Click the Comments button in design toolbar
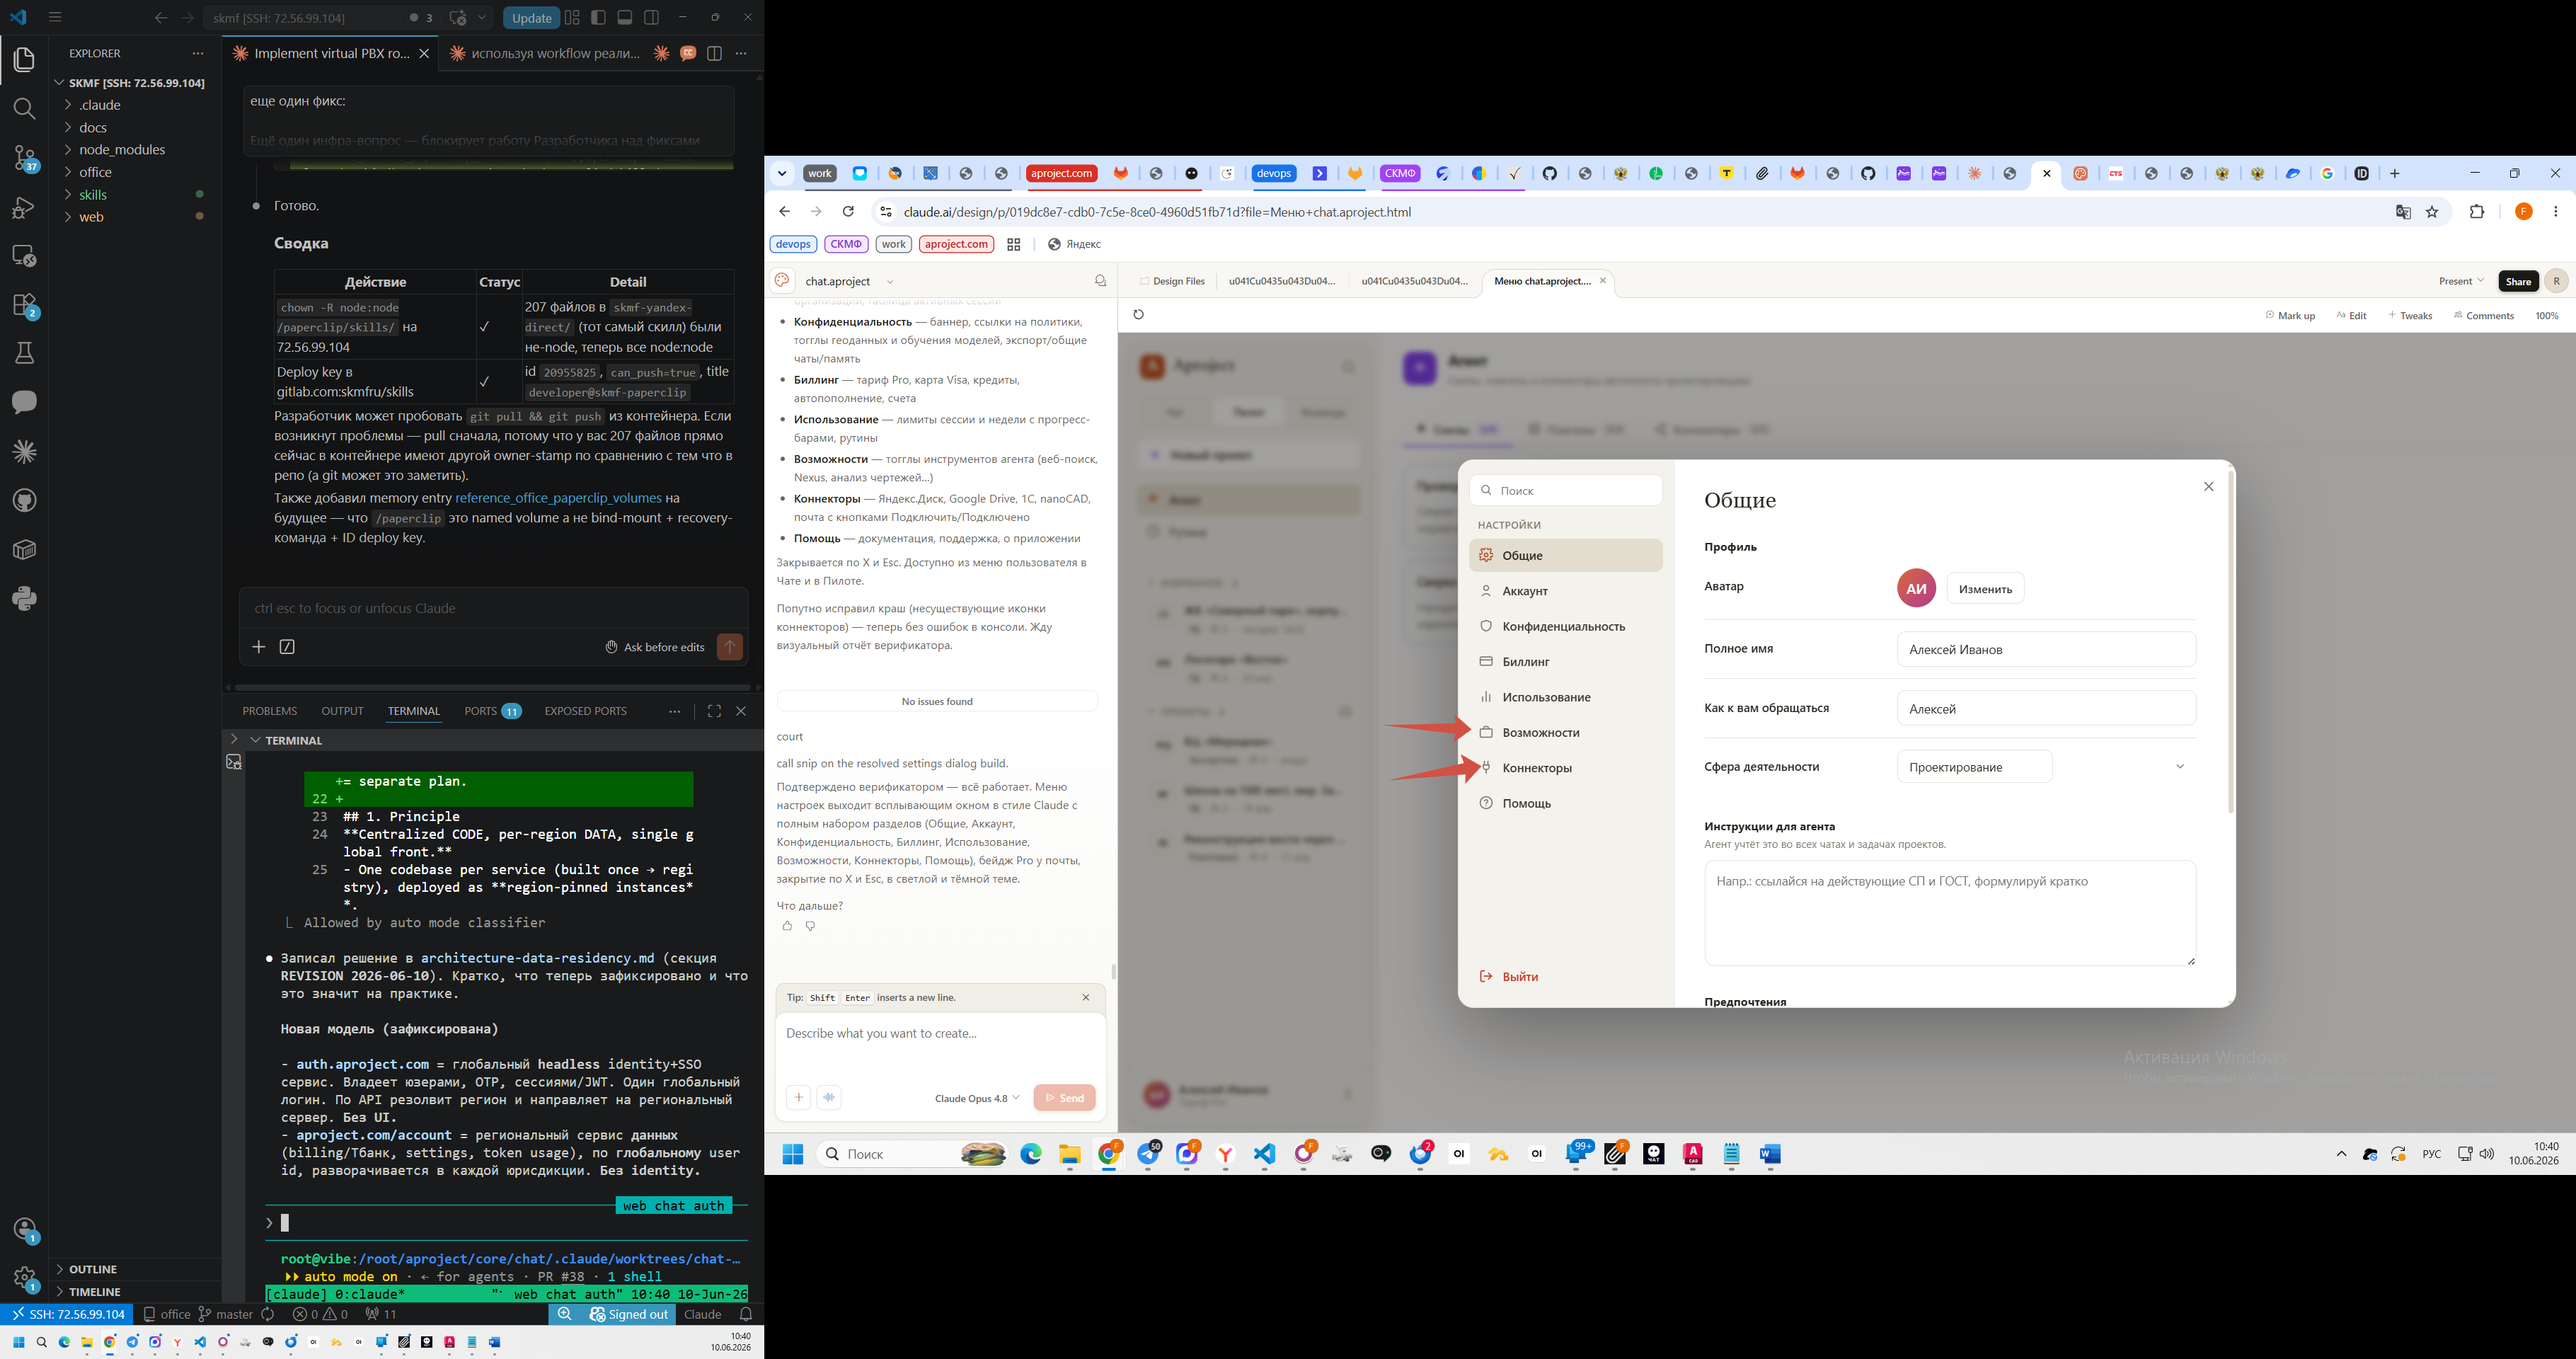This screenshot has height=1359, width=2576. (2483, 315)
